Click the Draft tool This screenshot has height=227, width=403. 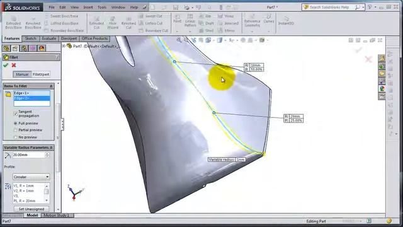pos(207,23)
